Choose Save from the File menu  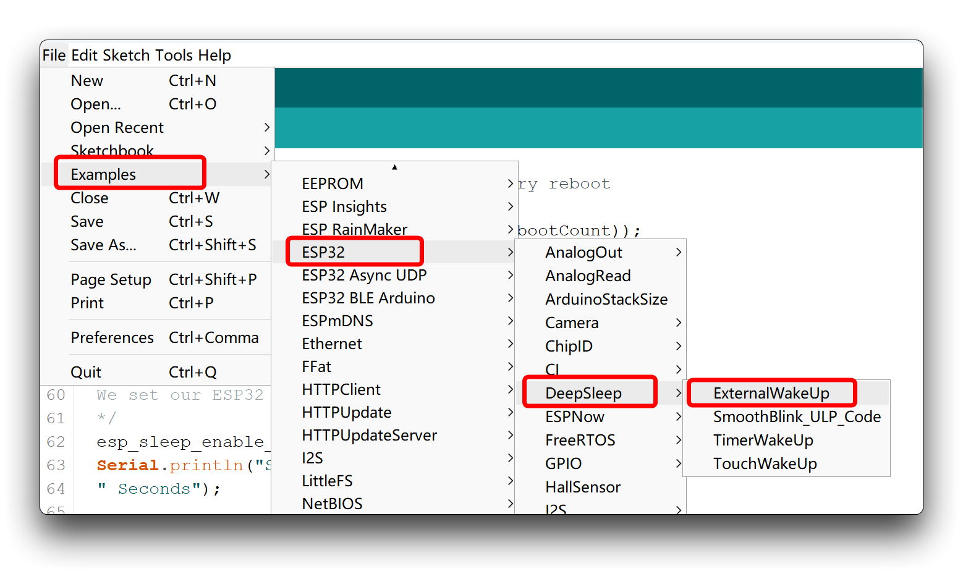tap(157, 221)
